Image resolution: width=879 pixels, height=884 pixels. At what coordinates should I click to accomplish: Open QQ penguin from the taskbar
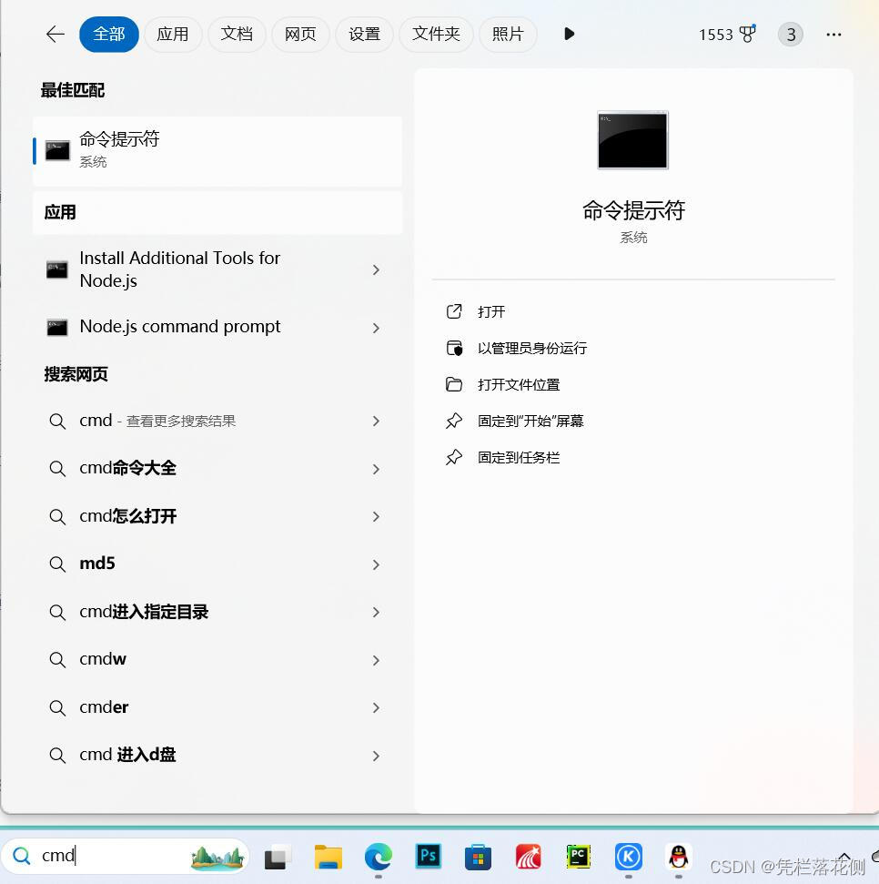click(679, 857)
